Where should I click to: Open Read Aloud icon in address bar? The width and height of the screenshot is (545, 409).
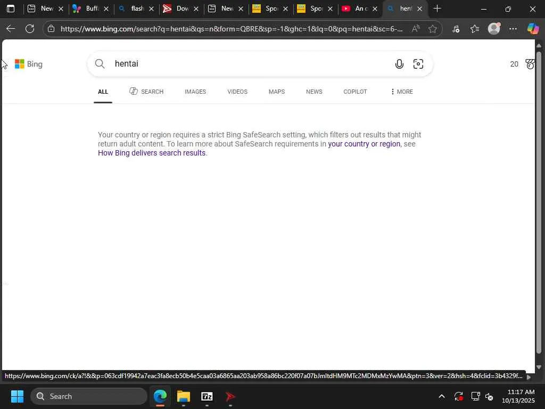click(416, 29)
